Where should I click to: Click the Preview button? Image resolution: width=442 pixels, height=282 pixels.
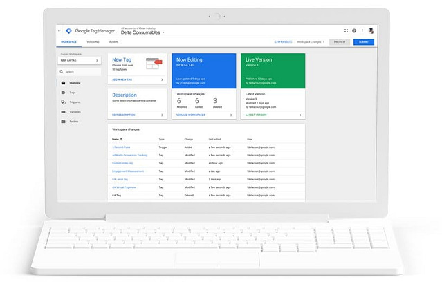(340, 42)
